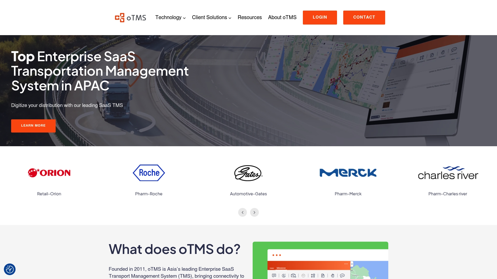This screenshot has height=279, width=497.
Task: Click the three-dots menu in orange preview header
Action: pos(346,264)
